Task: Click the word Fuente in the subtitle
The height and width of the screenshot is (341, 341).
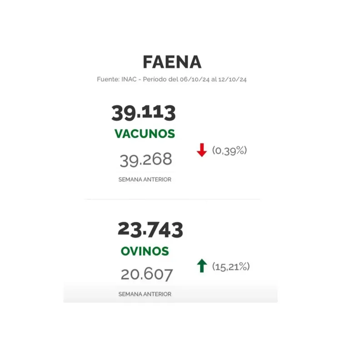Action: tap(108, 80)
